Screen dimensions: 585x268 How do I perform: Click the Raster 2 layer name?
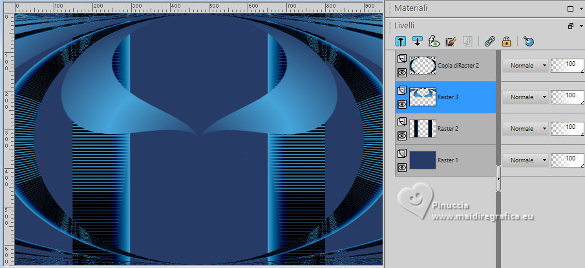click(x=448, y=129)
